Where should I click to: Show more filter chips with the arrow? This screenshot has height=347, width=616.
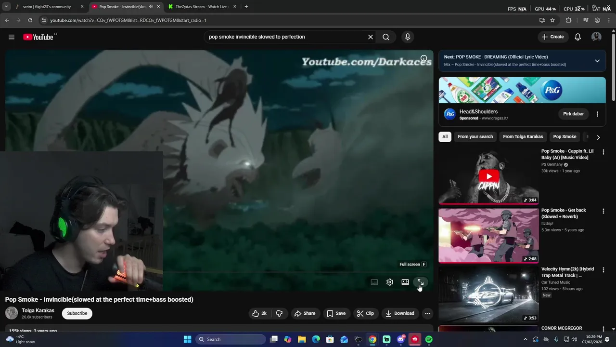coord(598,137)
